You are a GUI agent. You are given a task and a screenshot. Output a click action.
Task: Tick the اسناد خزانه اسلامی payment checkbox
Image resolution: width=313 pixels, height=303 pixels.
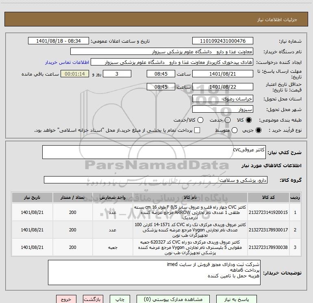coord(197,130)
